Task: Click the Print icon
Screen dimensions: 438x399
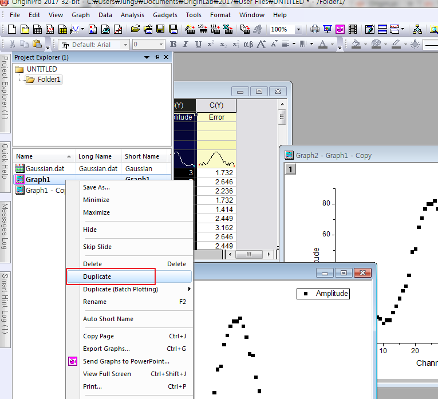Action: point(314,29)
